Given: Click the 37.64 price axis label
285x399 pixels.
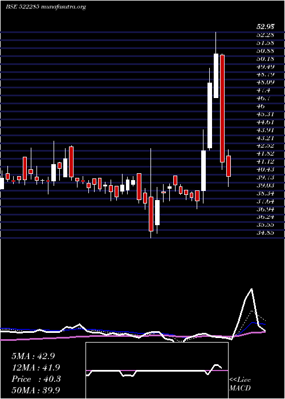Looking at the screenshot, I should [x=265, y=201].
